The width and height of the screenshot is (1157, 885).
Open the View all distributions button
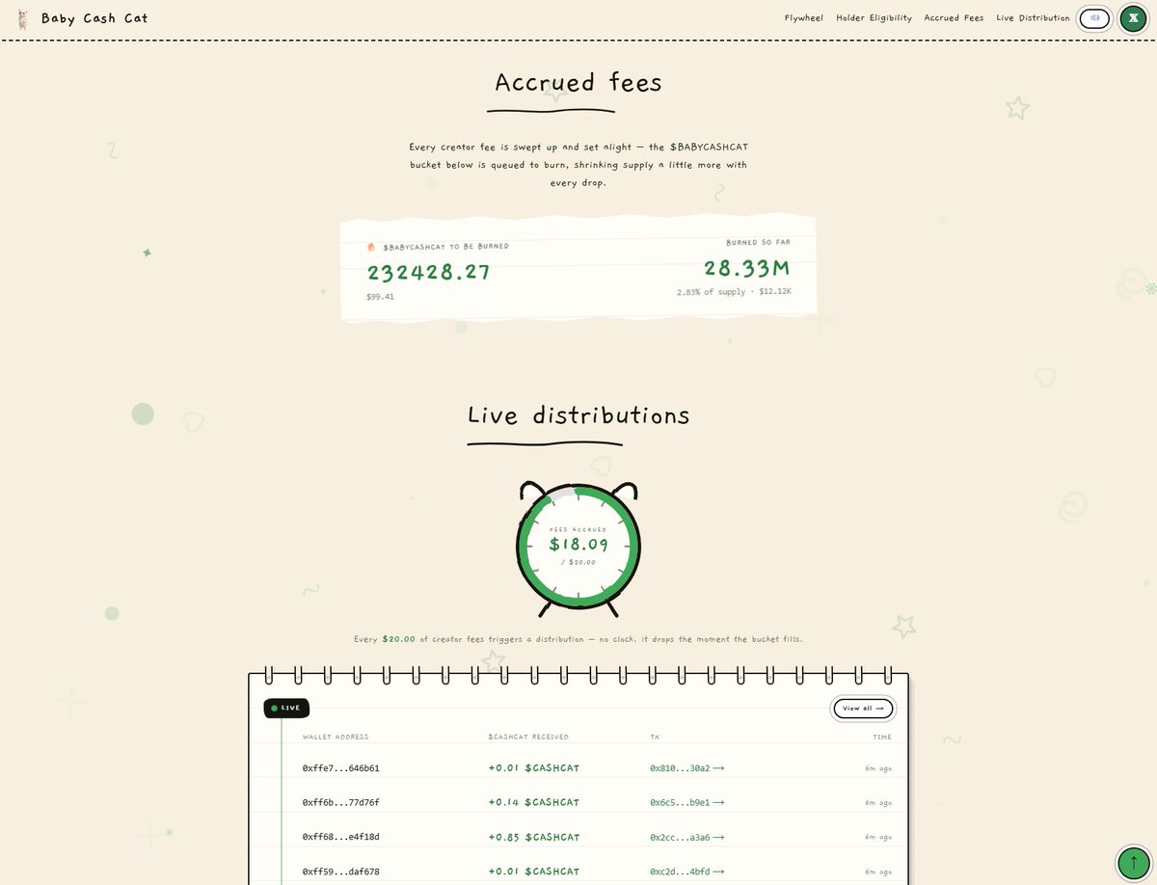[863, 709]
